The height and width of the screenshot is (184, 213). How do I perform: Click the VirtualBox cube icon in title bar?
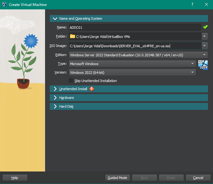pyautogui.click(x=4, y=4)
